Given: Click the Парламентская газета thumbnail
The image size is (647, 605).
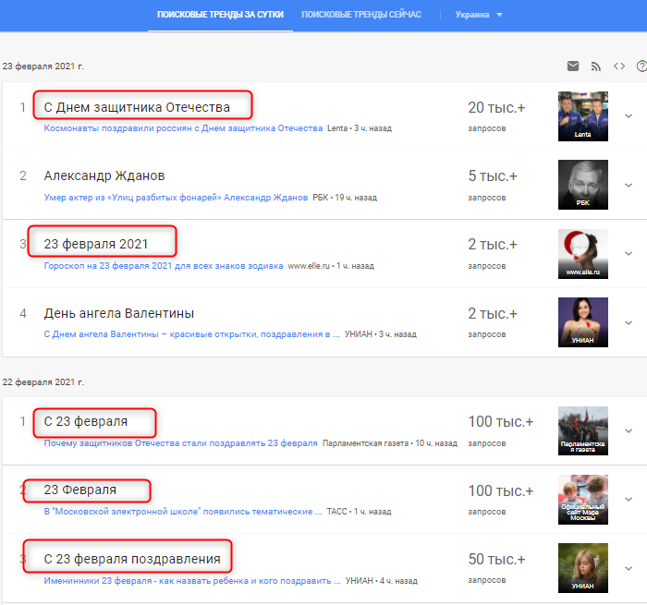Looking at the screenshot, I should click(x=582, y=430).
